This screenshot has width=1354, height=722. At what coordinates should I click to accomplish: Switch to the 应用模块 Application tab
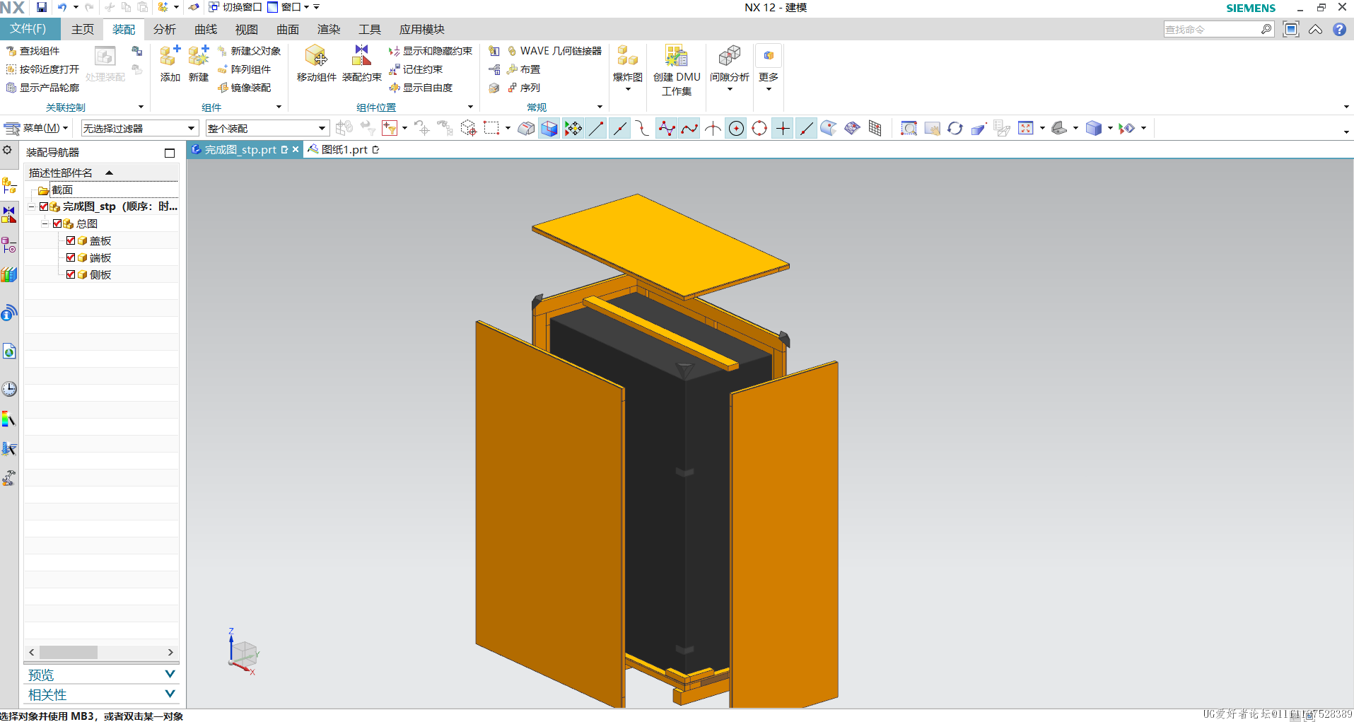[x=421, y=30]
